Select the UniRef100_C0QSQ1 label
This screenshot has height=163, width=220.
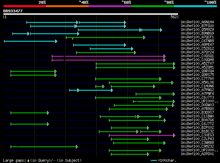(197, 56)
